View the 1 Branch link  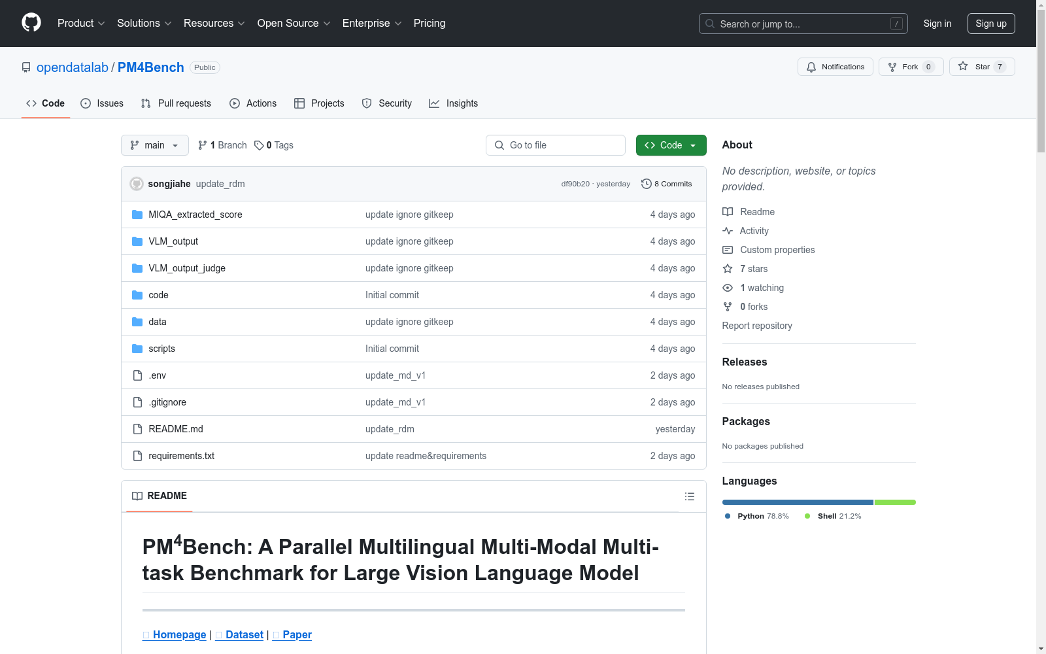[222, 145]
